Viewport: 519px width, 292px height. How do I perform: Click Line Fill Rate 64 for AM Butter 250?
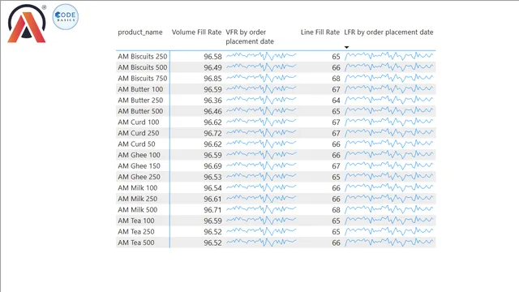pyautogui.click(x=336, y=101)
